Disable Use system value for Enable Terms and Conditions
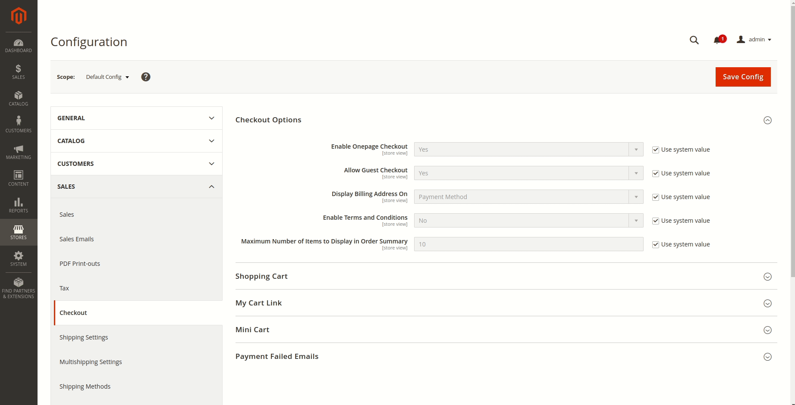Viewport: 795px width, 405px height. (656, 221)
